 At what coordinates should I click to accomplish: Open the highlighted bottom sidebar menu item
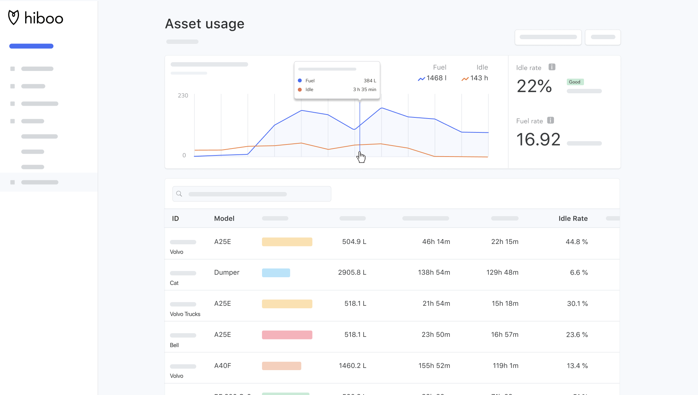pyautogui.click(x=49, y=182)
